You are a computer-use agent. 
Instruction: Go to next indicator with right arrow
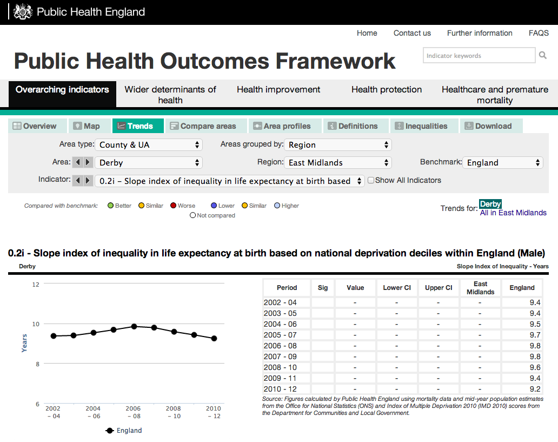coord(88,180)
